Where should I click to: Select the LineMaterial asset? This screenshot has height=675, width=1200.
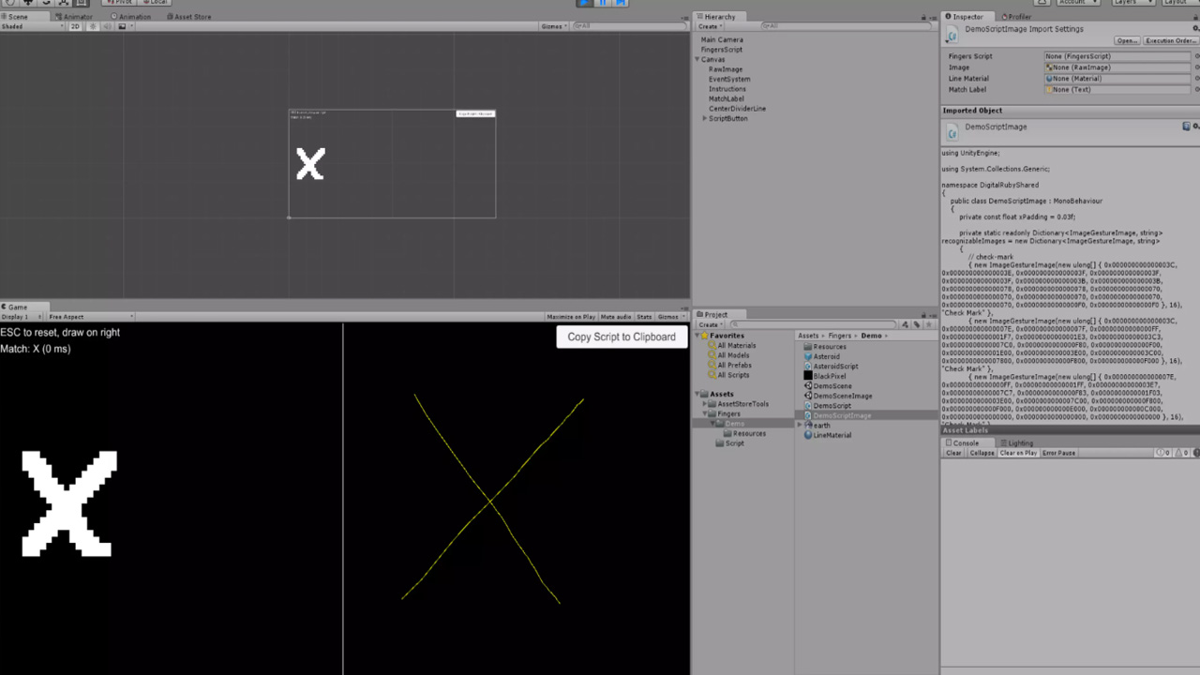832,435
